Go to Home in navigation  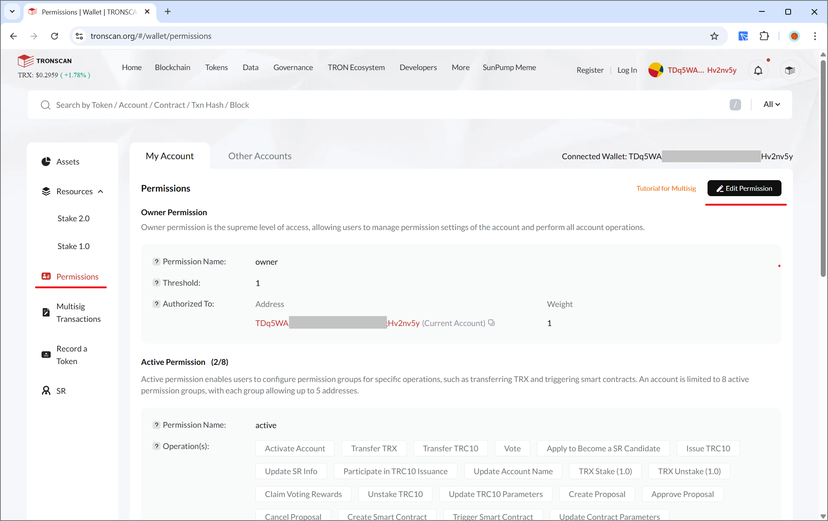[x=132, y=67]
